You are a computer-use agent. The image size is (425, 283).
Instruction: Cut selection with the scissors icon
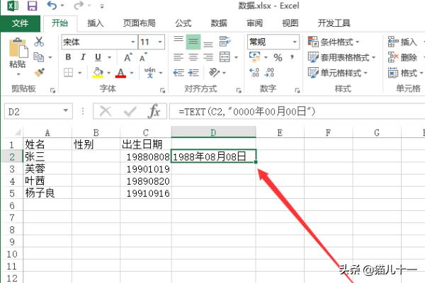39,42
